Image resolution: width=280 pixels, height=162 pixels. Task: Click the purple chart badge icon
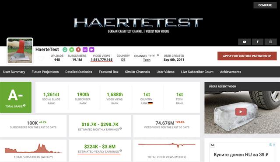tap(85, 49)
